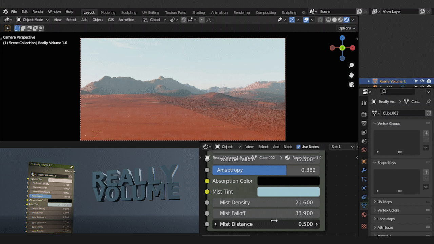Viewport: 434px width, 244px height.
Task: Hide Really Volume 1 with eye toggle
Action: pyautogui.click(x=422, y=81)
